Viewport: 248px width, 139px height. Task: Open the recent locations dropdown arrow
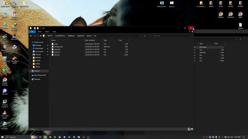point(38,36)
